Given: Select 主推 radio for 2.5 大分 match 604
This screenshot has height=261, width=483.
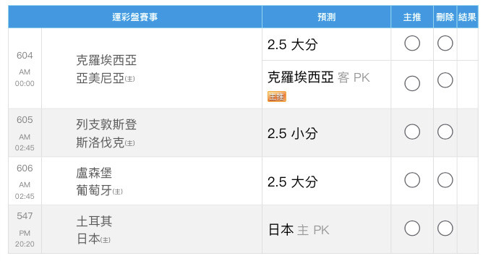Looking at the screenshot, I should click(x=412, y=43).
